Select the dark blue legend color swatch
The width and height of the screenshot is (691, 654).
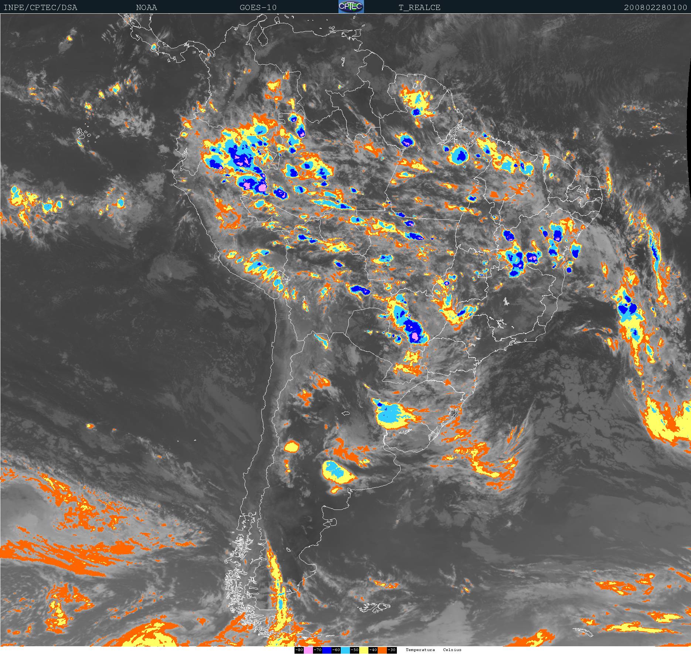(327, 650)
